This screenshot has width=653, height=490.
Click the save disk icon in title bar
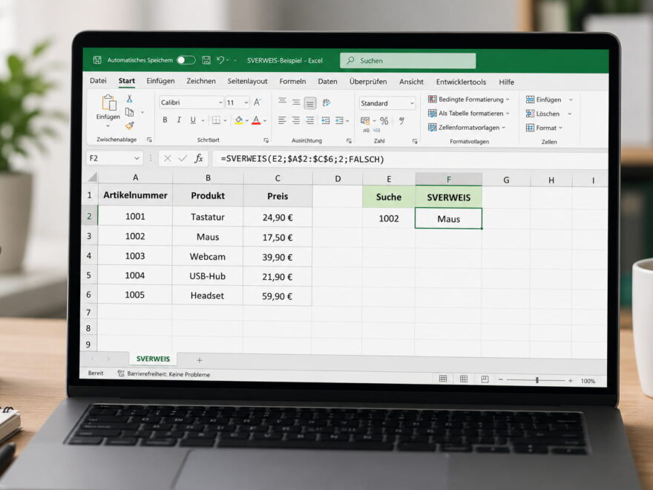[206, 60]
